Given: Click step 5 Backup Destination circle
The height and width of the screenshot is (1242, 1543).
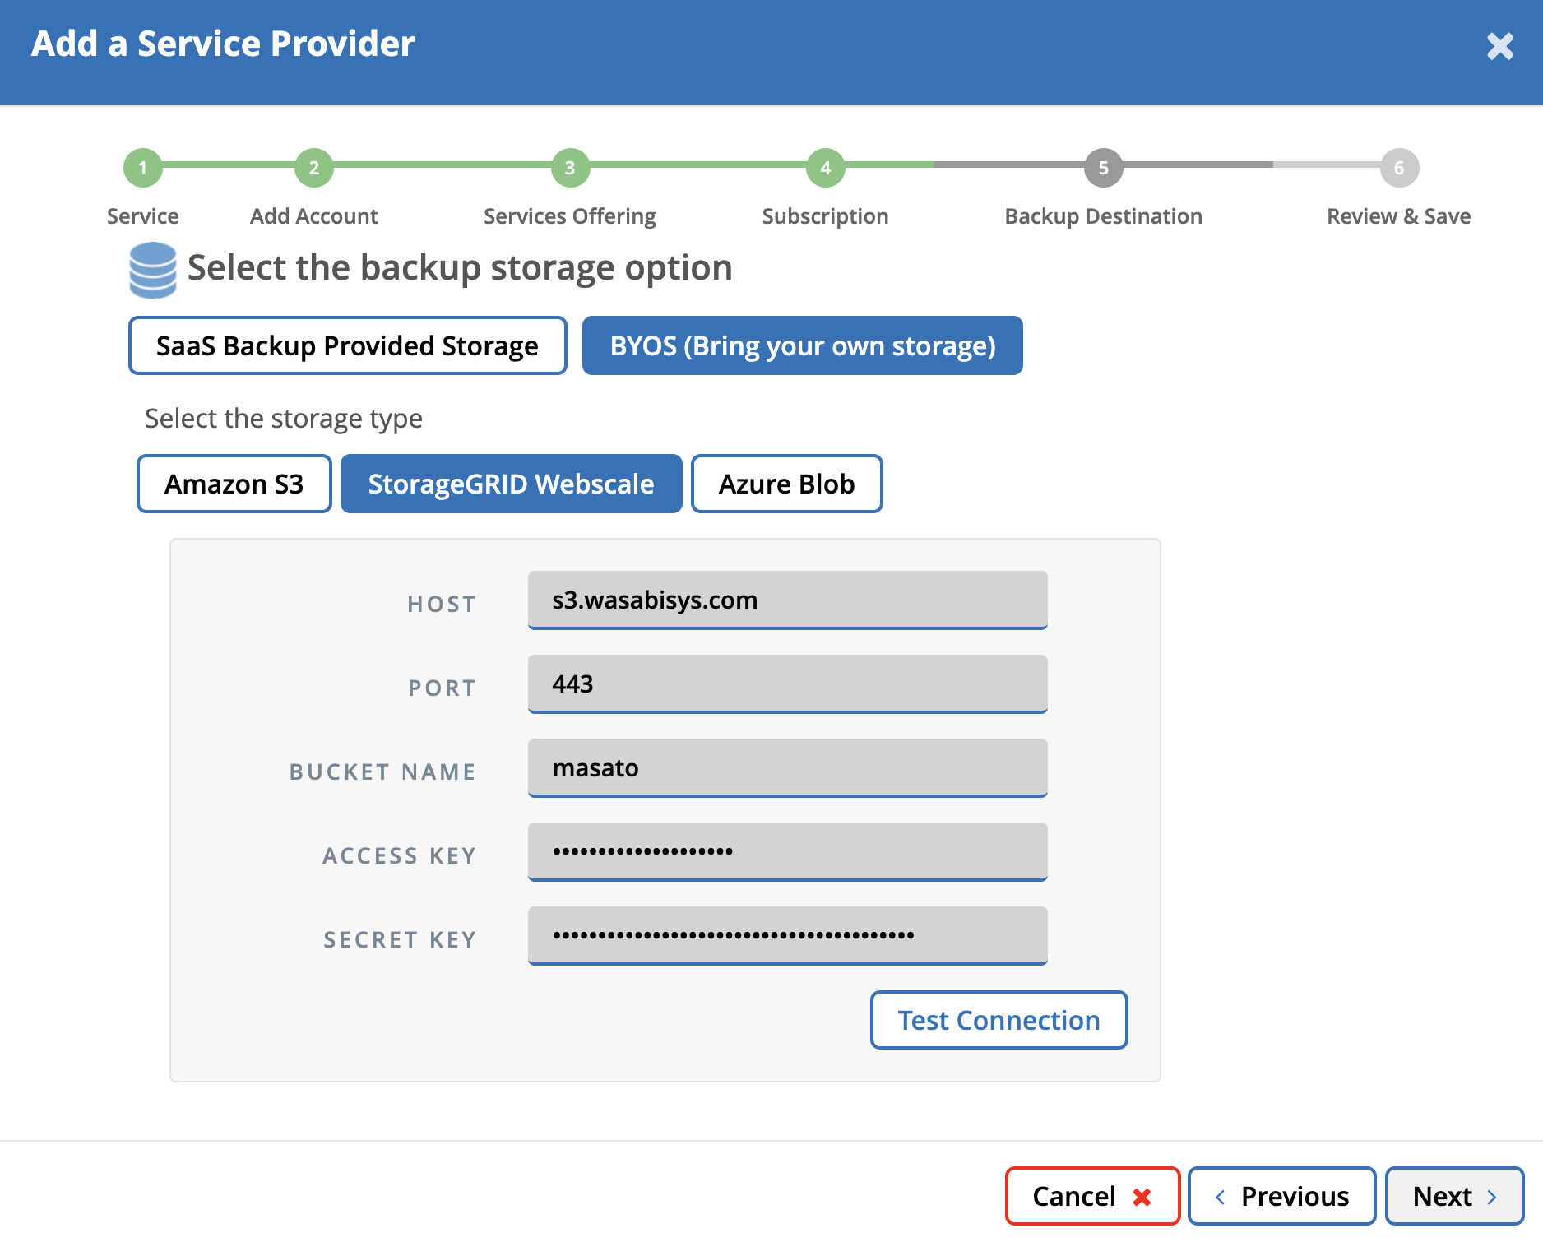Looking at the screenshot, I should (x=1104, y=168).
